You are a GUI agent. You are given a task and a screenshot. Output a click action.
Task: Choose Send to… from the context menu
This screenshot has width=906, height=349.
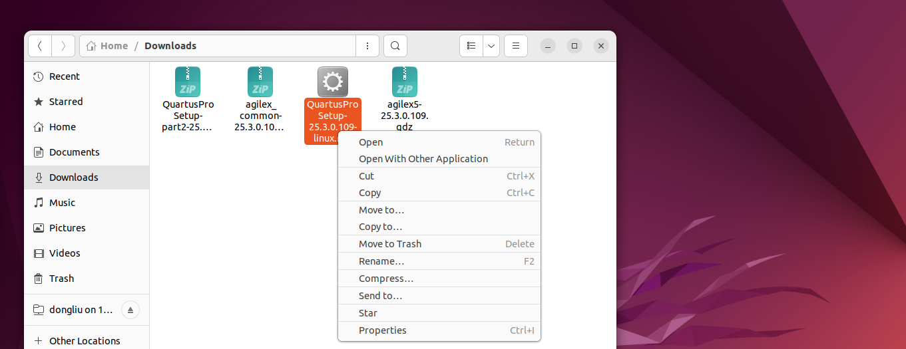pos(439,296)
